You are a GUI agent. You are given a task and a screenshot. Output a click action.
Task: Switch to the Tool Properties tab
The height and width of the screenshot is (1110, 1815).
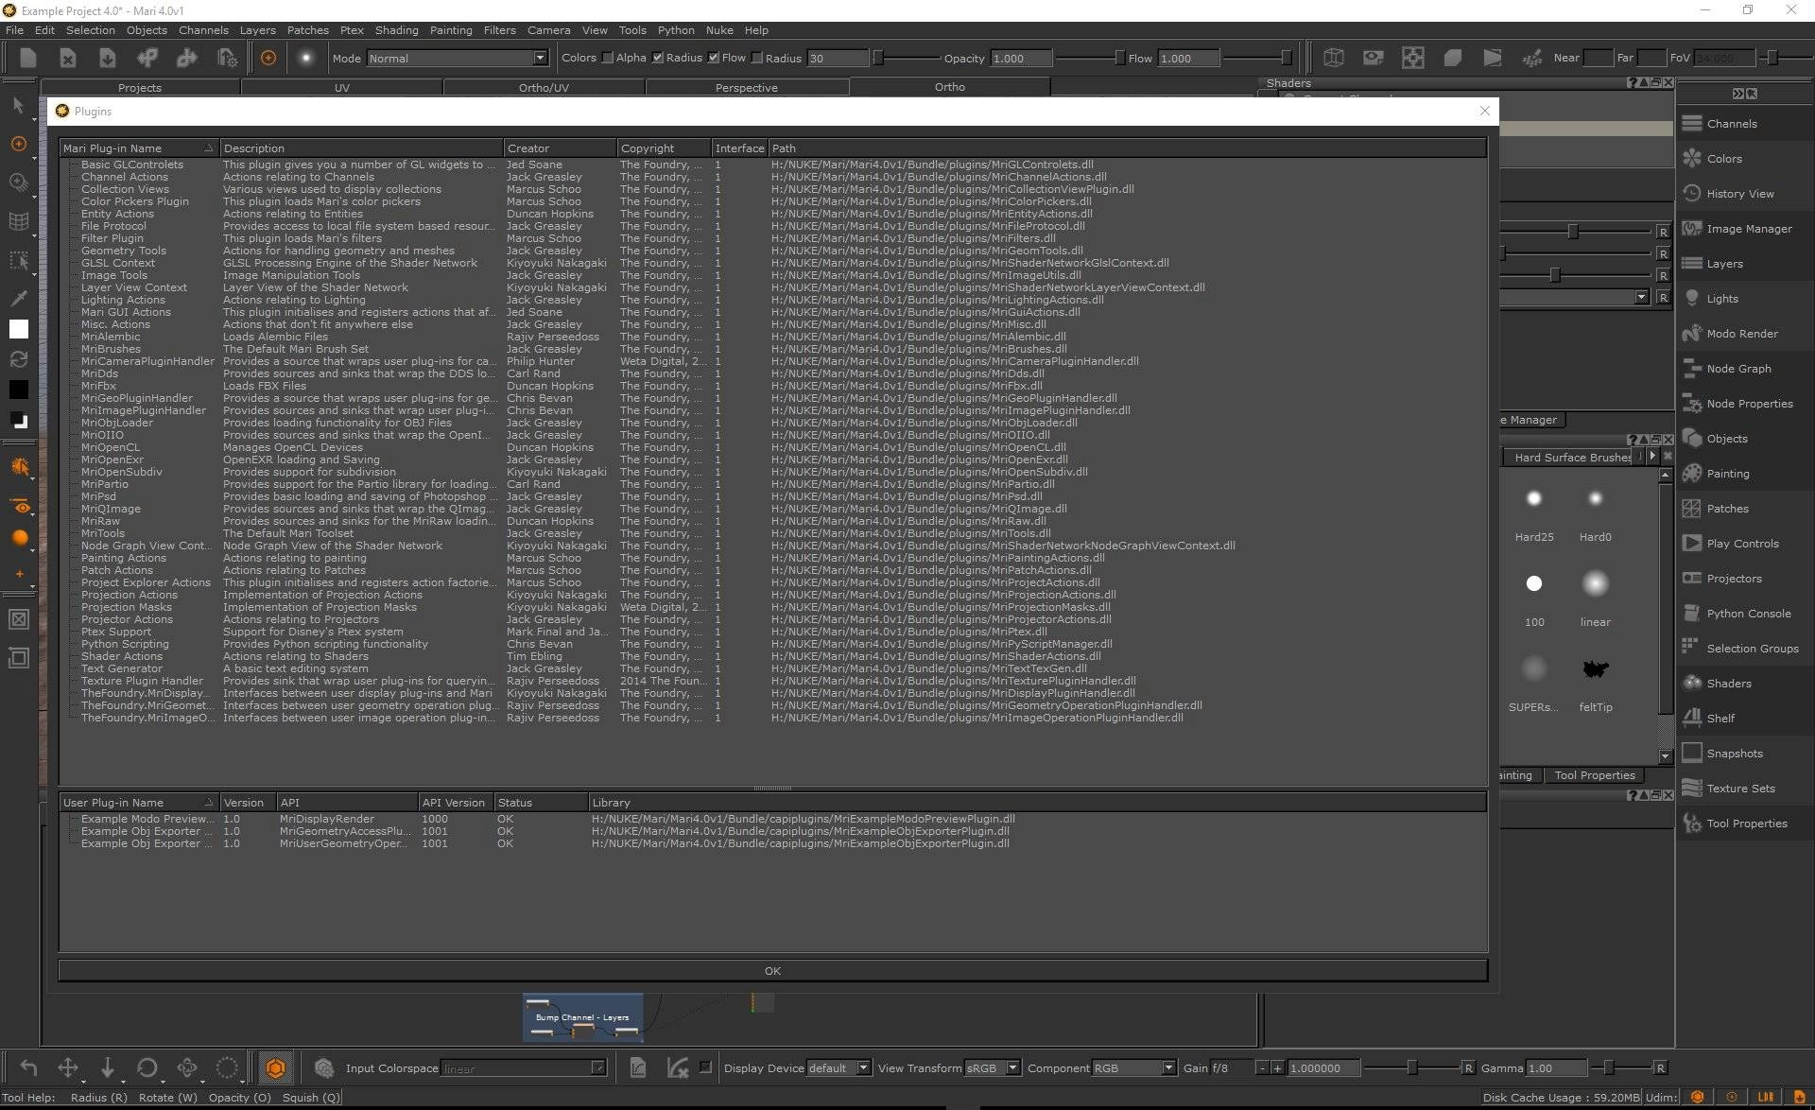point(1595,775)
